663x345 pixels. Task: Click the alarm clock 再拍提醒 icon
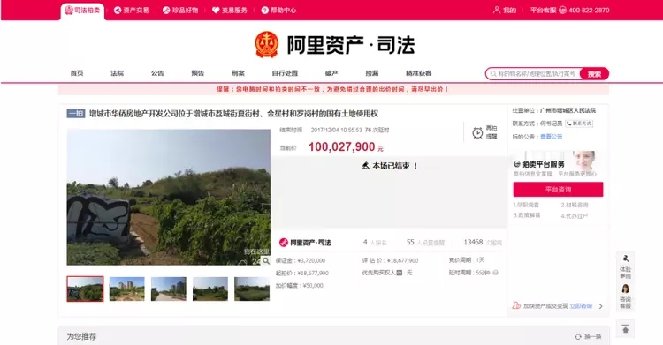[477, 132]
